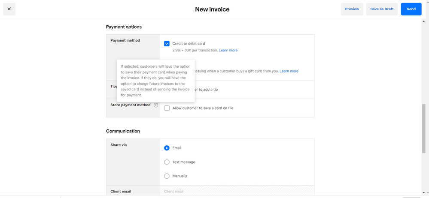429x198 pixels.
Task: Save the invoice as a draft
Action: (x=382, y=9)
